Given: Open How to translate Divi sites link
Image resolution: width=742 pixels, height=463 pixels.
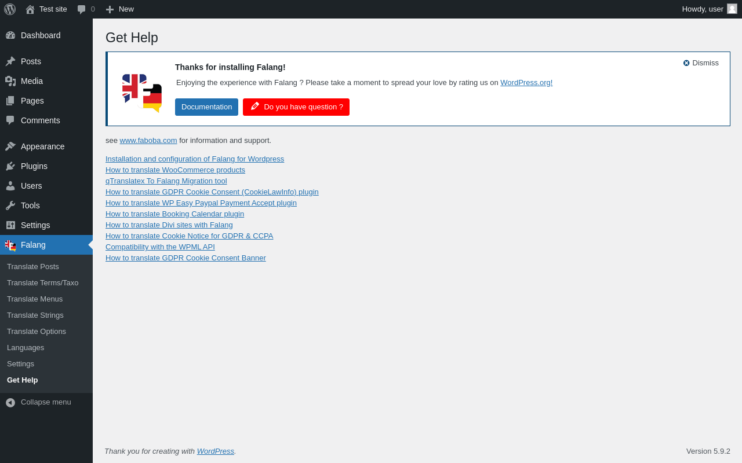Looking at the screenshot, I should [x=169, y=225].
